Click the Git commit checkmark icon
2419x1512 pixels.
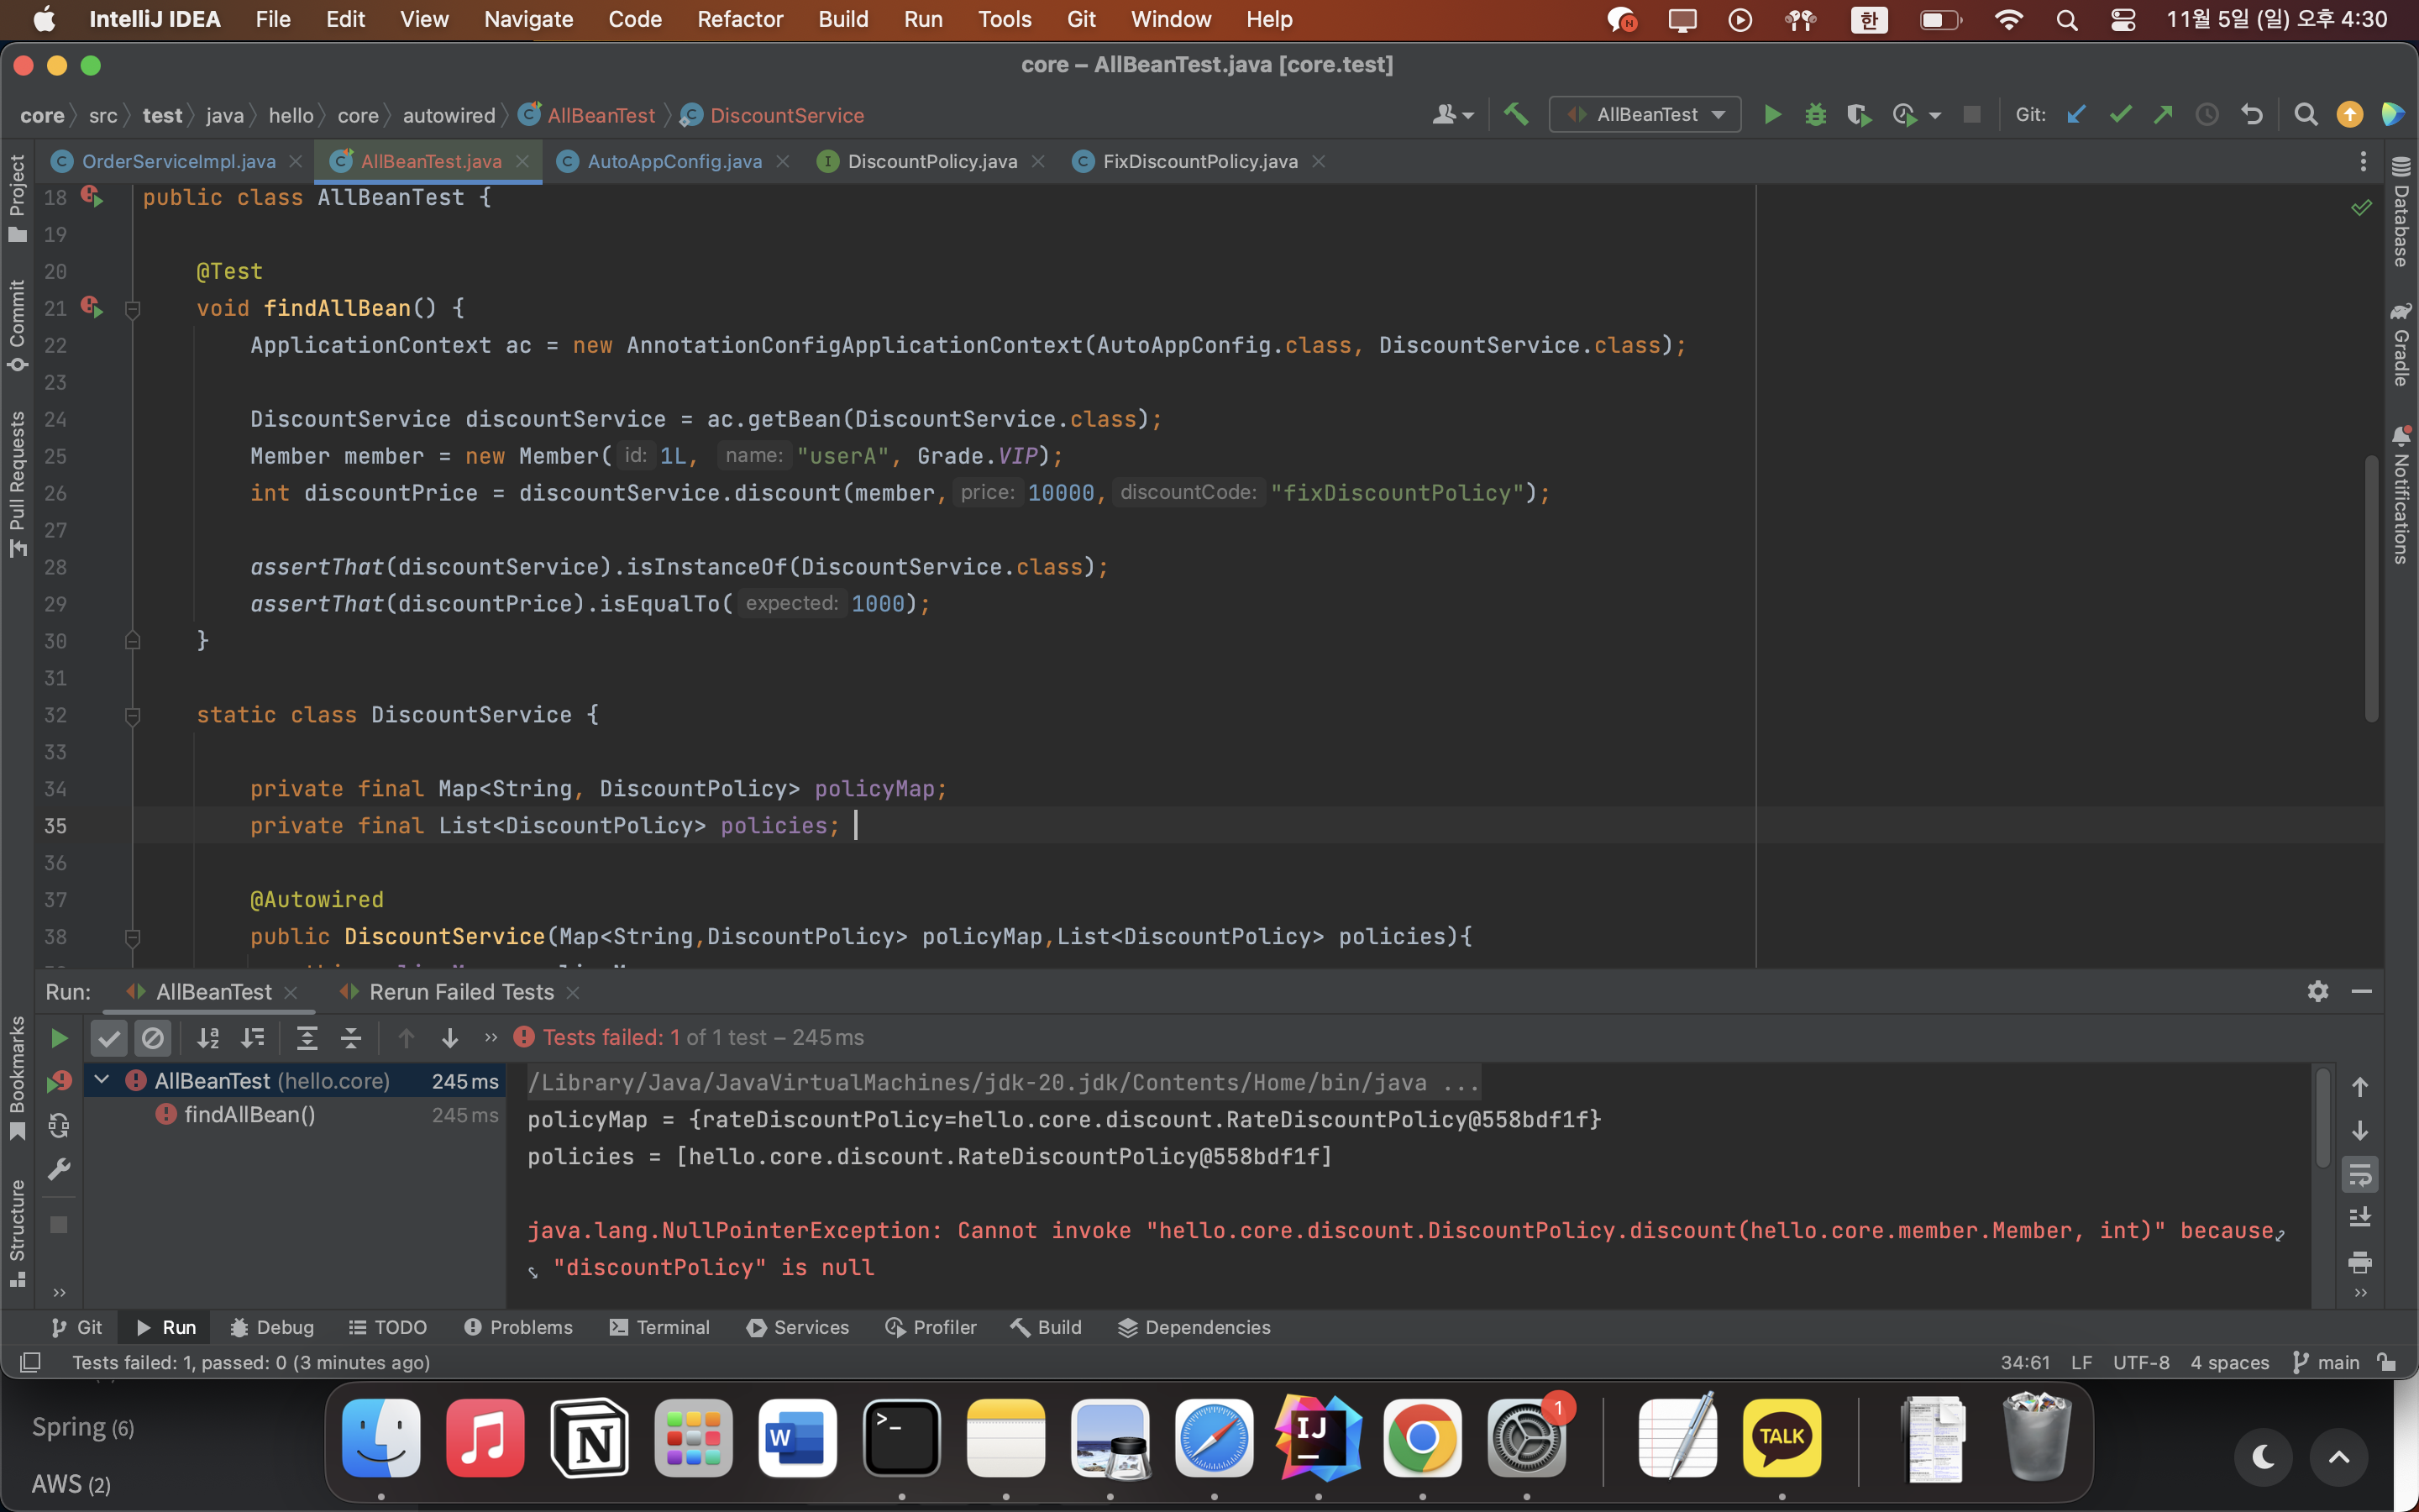[2120, 115]
